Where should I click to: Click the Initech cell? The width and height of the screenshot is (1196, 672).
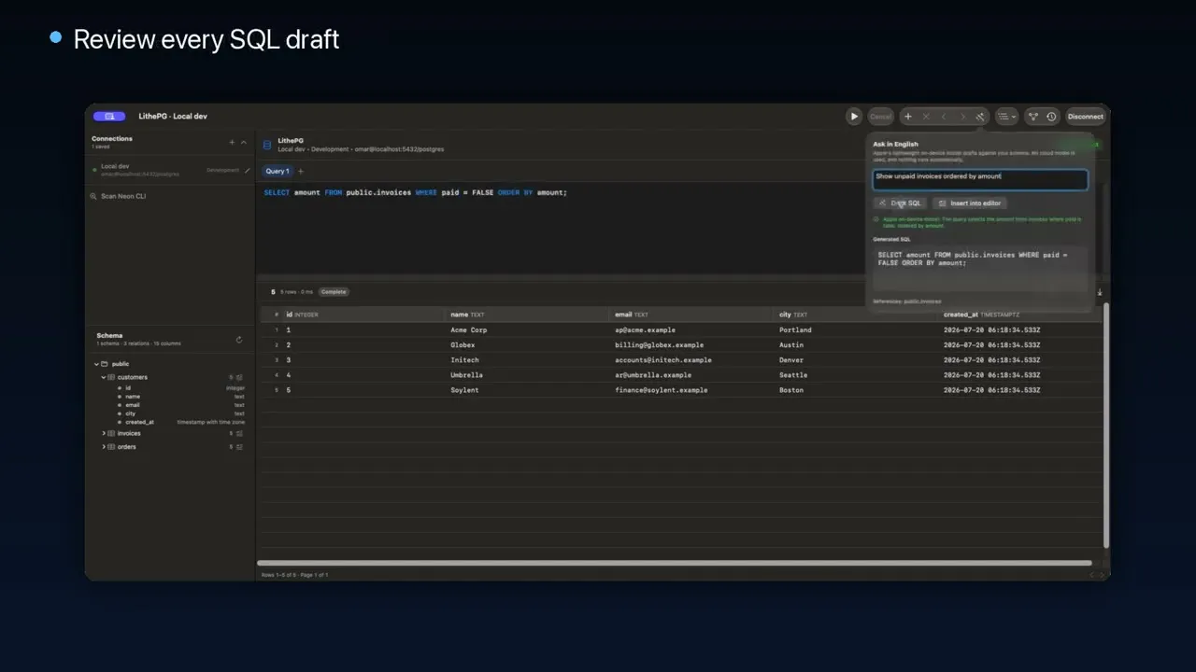point(464,360)
